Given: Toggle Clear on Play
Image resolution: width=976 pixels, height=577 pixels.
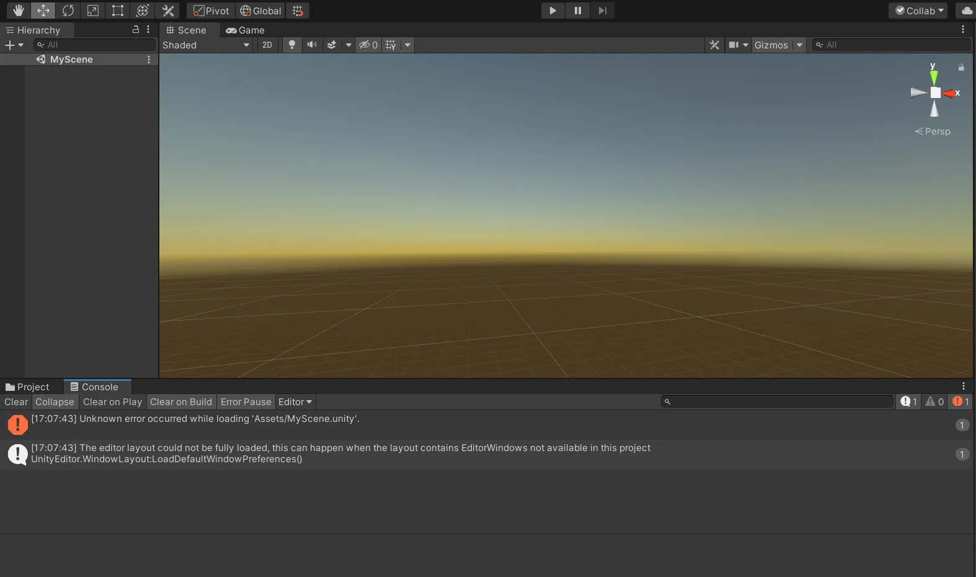Looking at the screenshot, I should (112, 402).
